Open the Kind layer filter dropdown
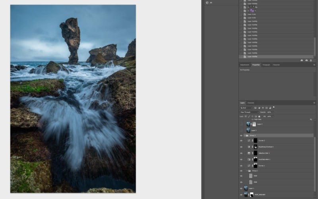The image size is (318, 199). click(246, 108)
